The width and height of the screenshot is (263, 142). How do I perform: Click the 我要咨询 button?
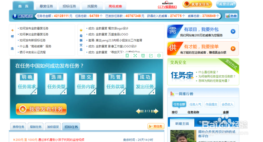tap(226, 4)
